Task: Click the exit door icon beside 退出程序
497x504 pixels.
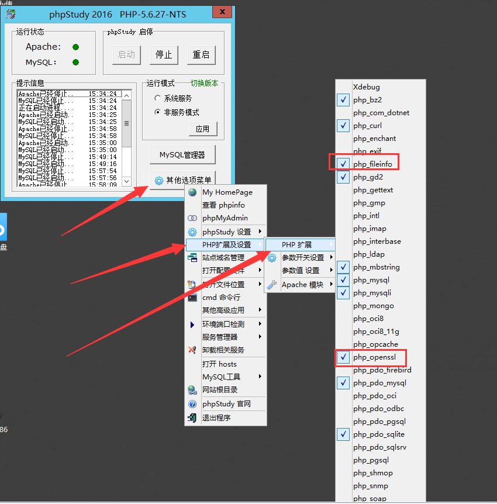Action: [x=192, y=418]
